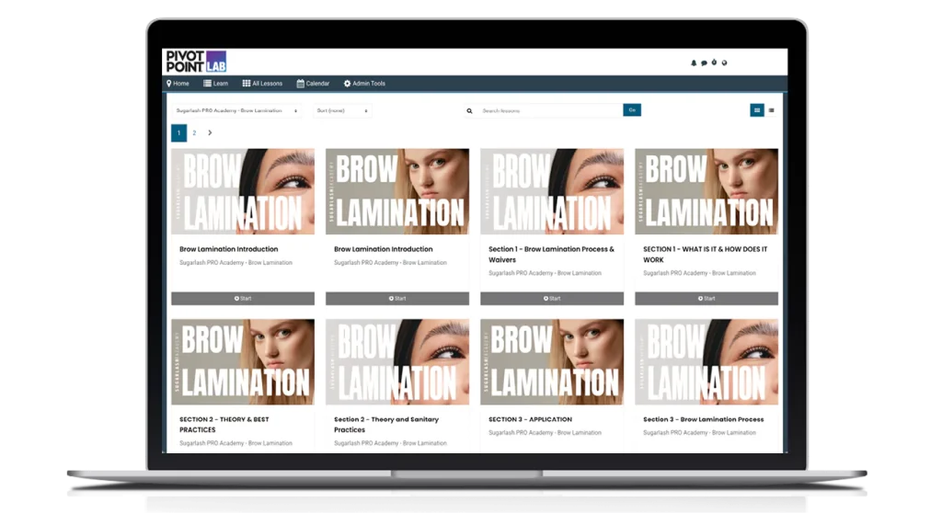Click course label under SECTION 3 - APPLICATION
Image resolution: width=942 pixels, height=513 pixels.
click(x=545, y=432)
